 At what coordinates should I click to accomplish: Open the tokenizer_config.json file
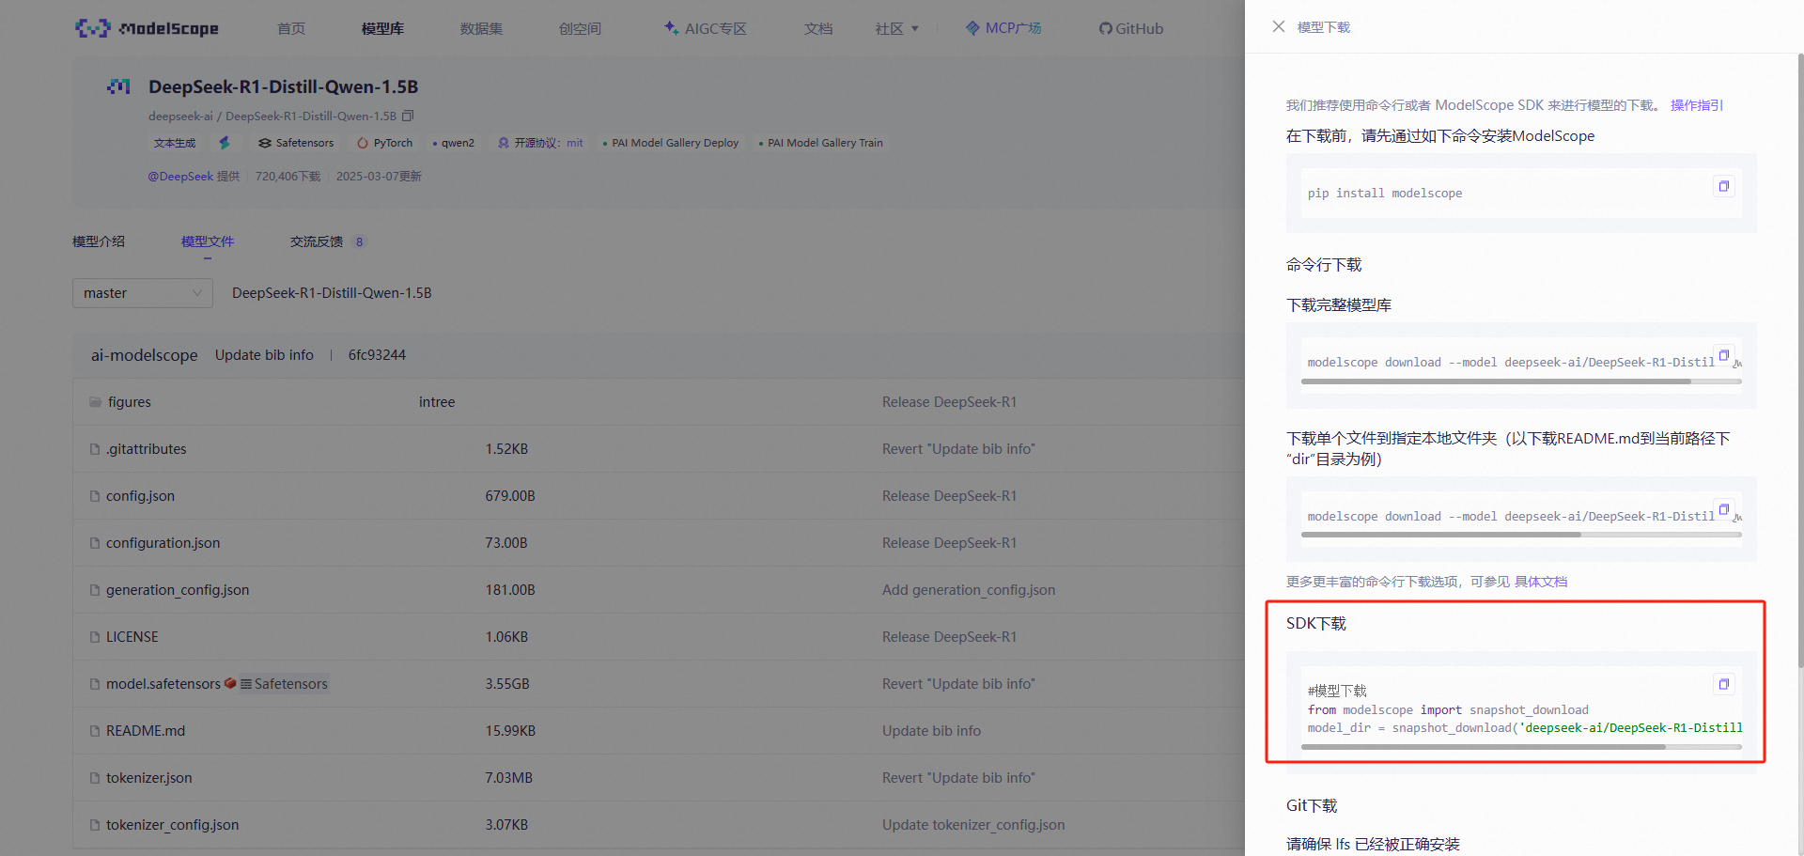click(172, 825)
